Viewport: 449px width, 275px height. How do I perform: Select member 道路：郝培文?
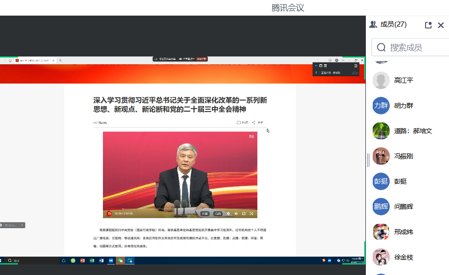413,131
